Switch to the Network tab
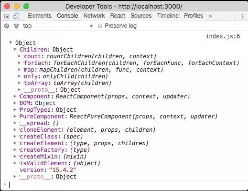 coord(94,16)
